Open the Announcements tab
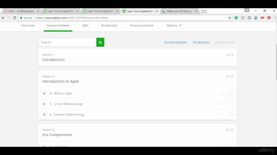 (142, 25)
